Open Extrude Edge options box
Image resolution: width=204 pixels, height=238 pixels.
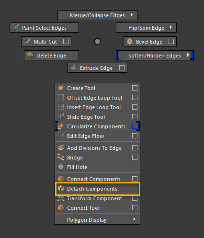(122, 68)
